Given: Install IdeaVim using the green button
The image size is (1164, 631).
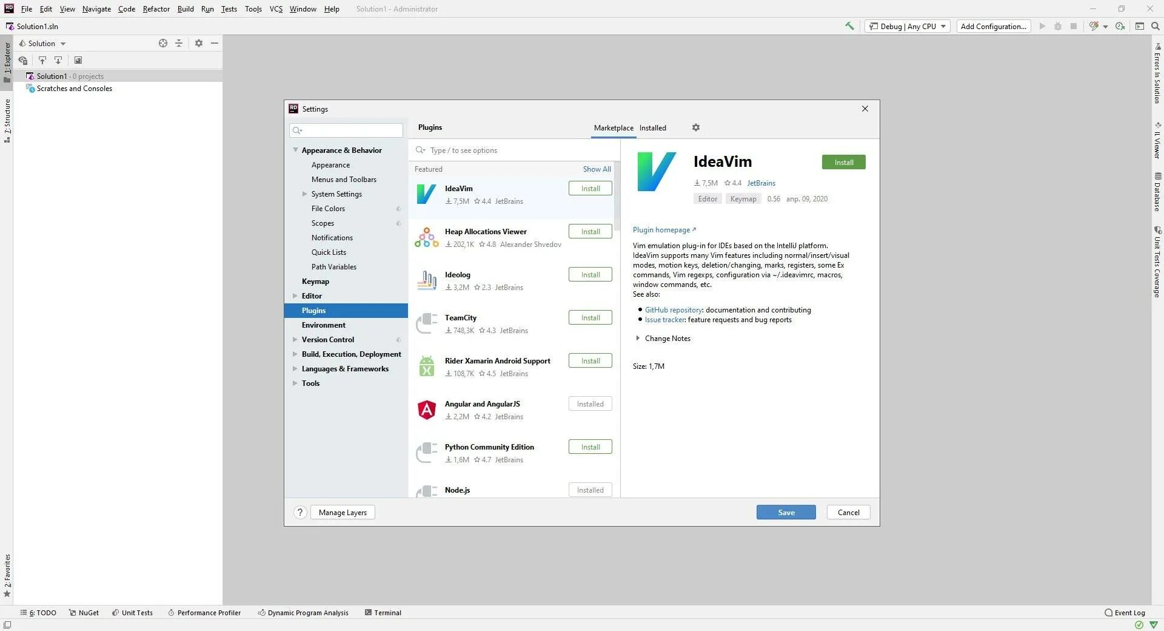Looking at the screenshot, I should click(x=843, y=162).
